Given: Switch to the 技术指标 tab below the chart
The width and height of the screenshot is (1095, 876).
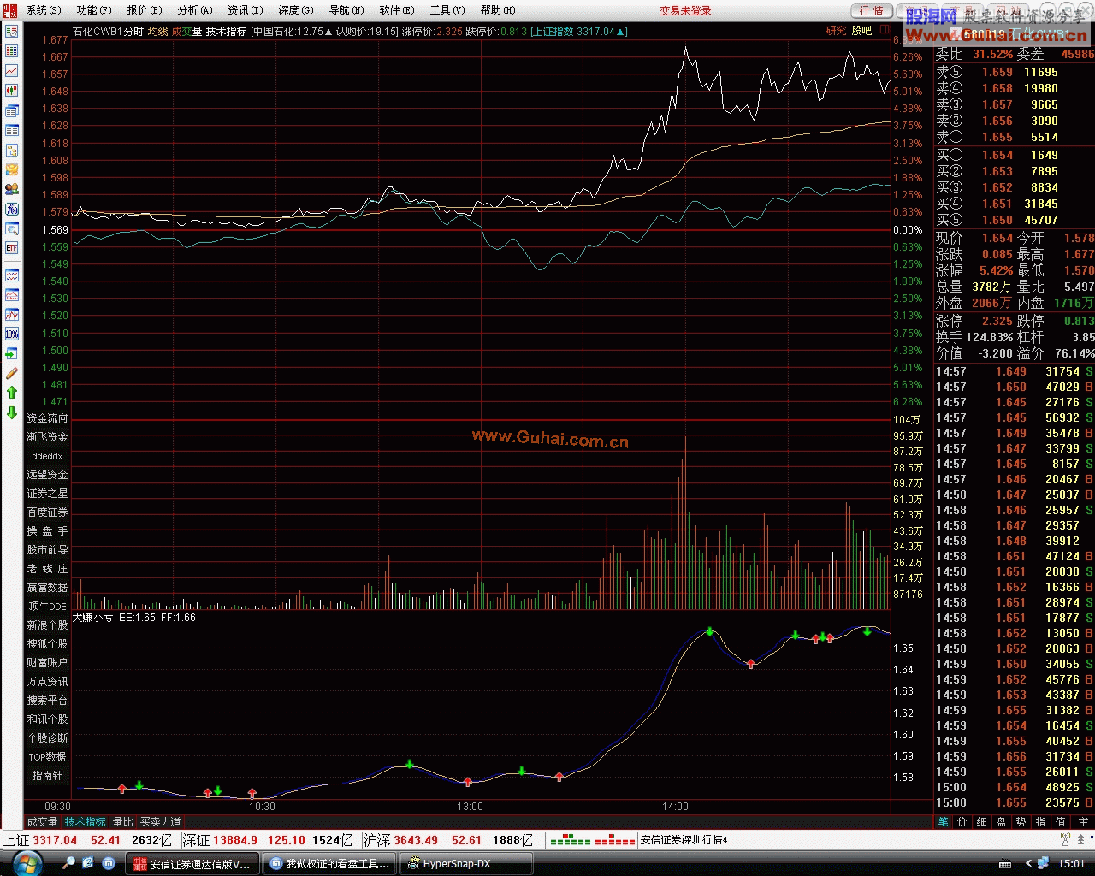Looking at the screenshot, I should pos(86,822).
